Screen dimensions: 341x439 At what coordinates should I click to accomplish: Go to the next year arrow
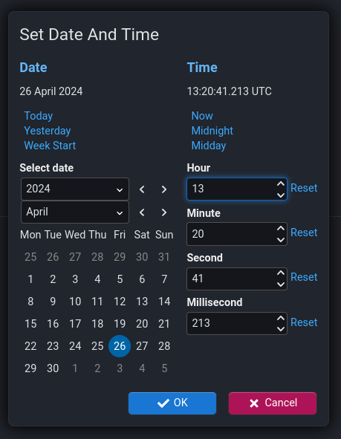click(x=164, y=189)
